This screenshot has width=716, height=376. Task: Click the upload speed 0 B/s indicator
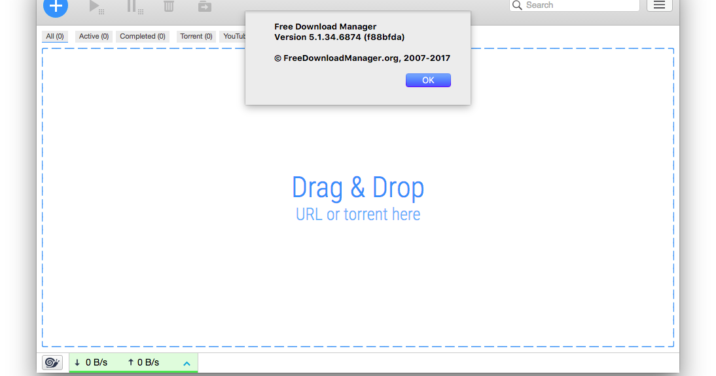click(x=143, y=362)
